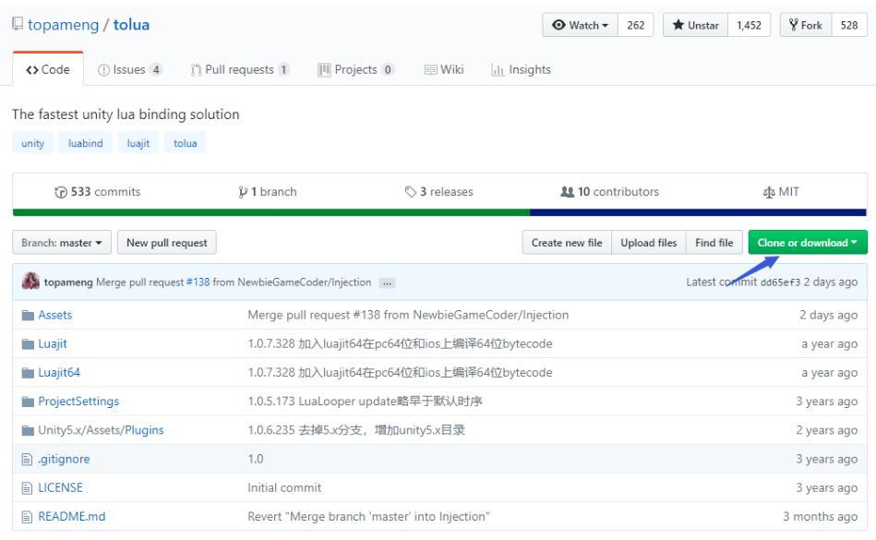Click the topameng owner link

pyautogui.click(x=63, y=25)
